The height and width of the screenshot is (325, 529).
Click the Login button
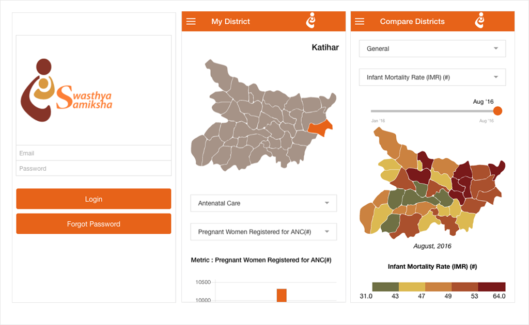[94, 199]
